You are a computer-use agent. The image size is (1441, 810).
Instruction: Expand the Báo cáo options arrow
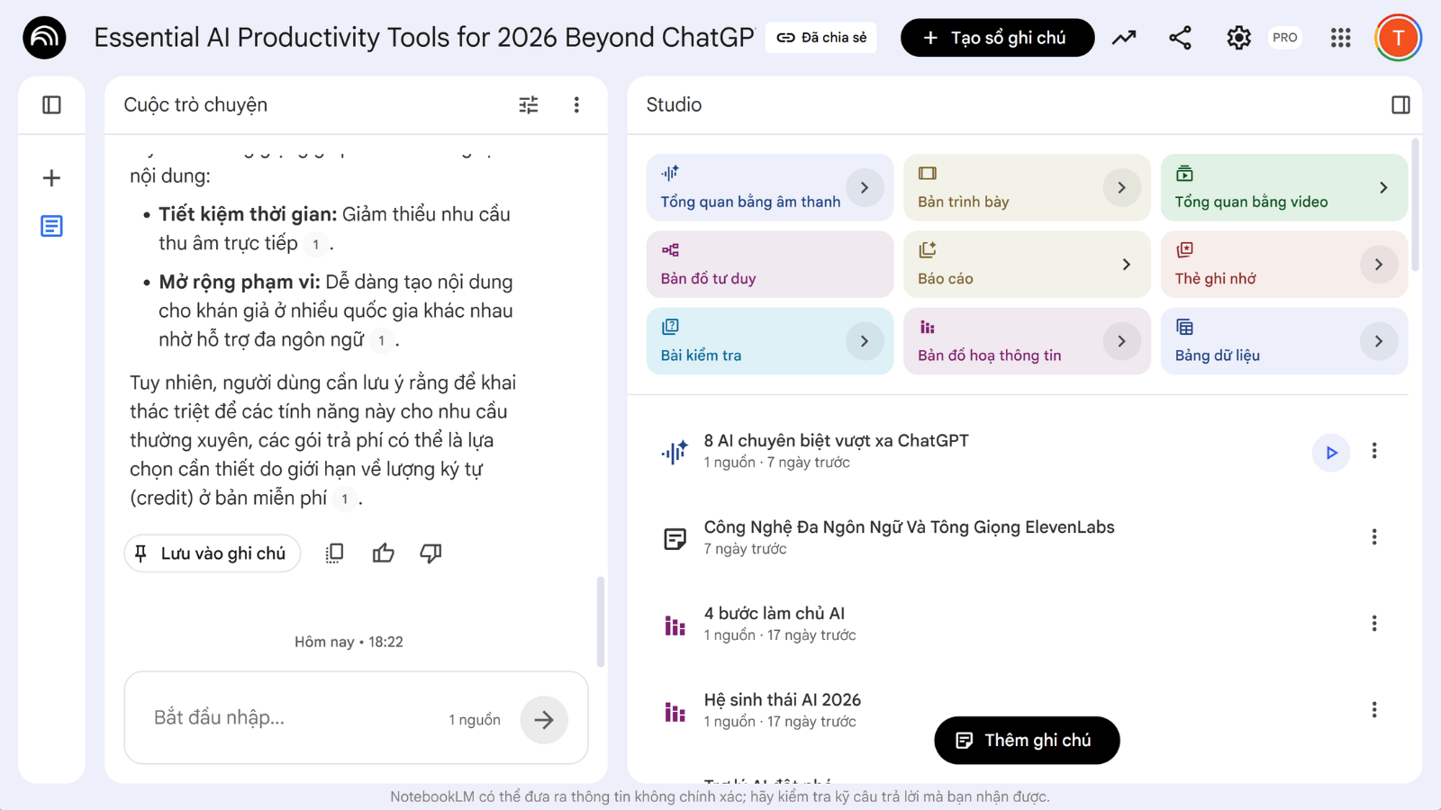tap(1126, 265)
